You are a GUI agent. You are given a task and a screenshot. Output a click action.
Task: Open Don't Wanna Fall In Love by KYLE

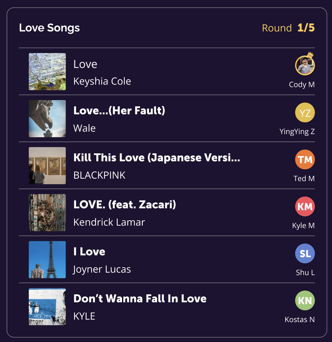(140, 299)
